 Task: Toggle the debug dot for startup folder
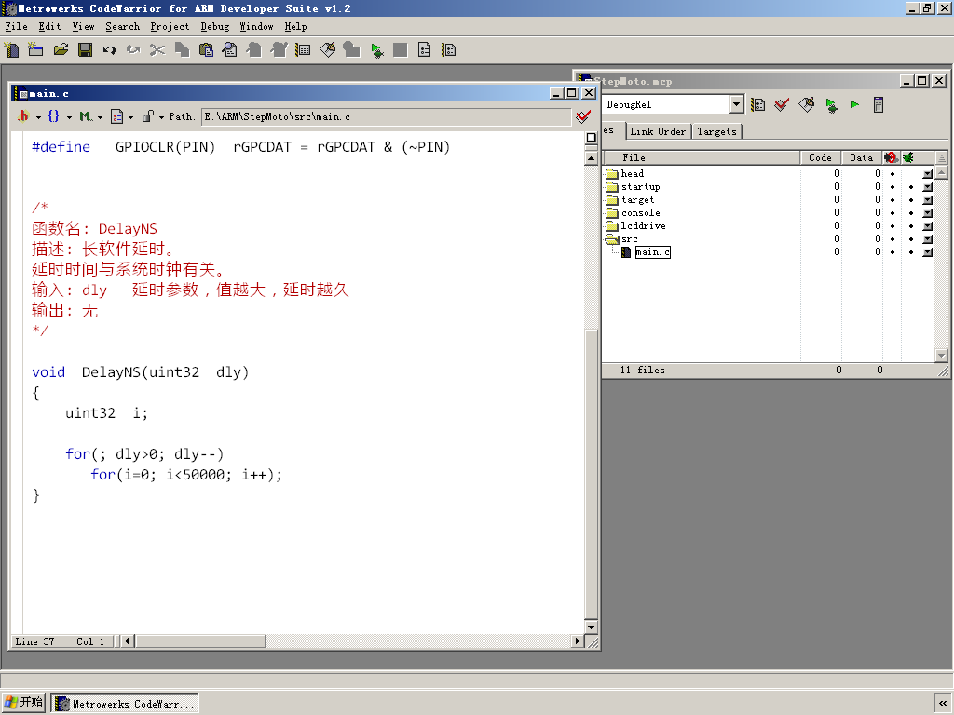click(x=911, y=186)
